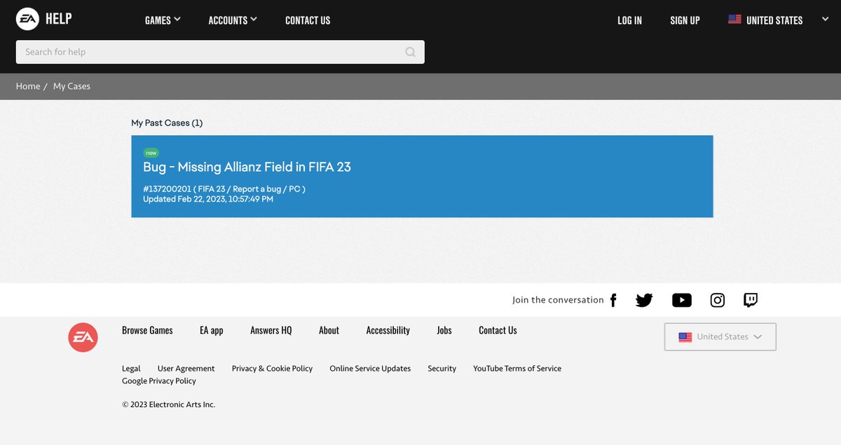The width and height of the screenshot is (841, 445).
Task: Open the footer United States country selector
Action: click(x=720, y=336)
